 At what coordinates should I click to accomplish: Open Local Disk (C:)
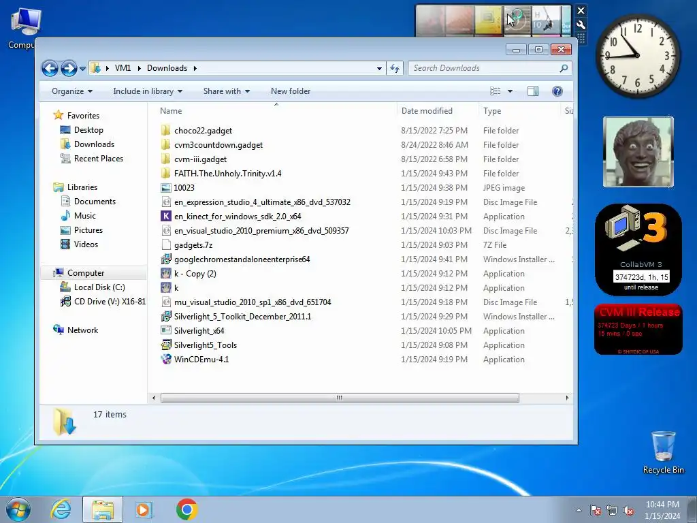(x=99, y=287)
